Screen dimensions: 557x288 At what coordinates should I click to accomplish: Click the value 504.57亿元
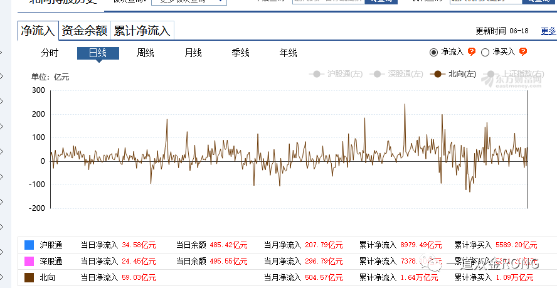click(x=324, y=278)
